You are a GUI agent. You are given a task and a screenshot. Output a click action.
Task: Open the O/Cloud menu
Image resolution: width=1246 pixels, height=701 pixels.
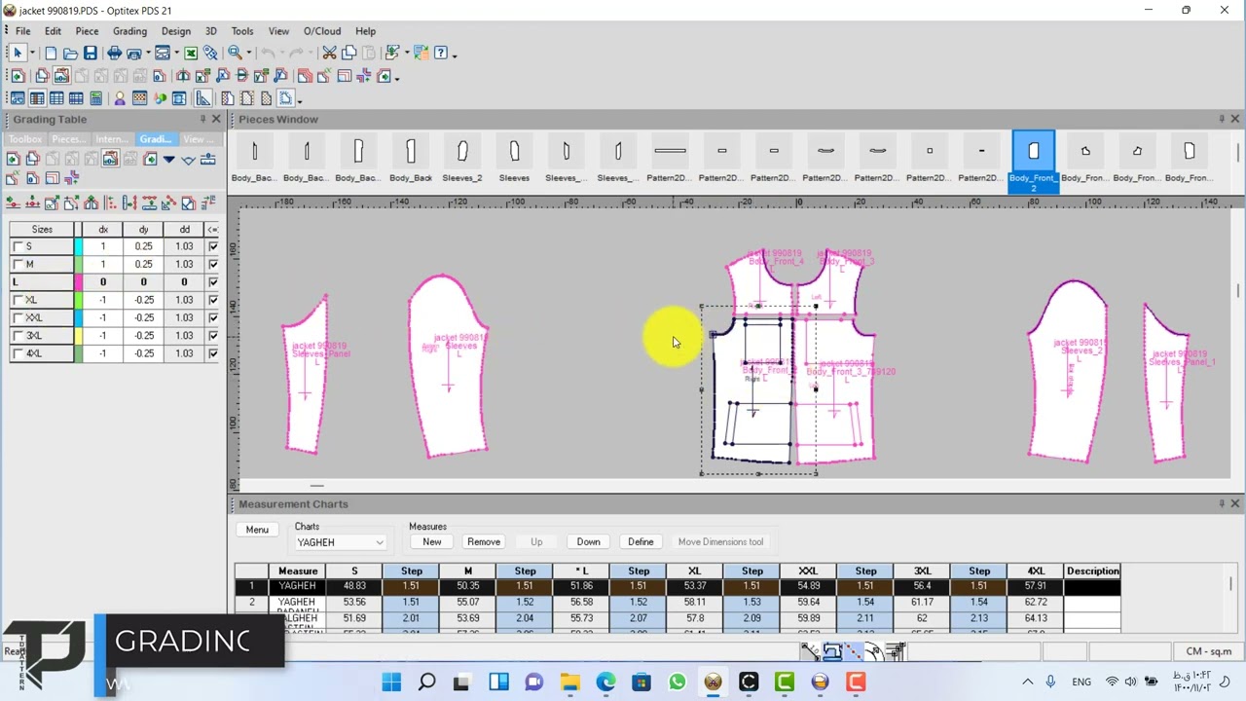click(x=322, y=31)
